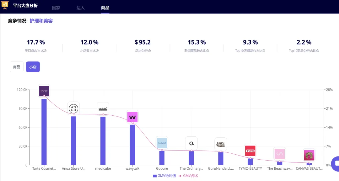Click the GuruNanda shop logo
The height and width of the screenshot is (181, 339).
221,144
